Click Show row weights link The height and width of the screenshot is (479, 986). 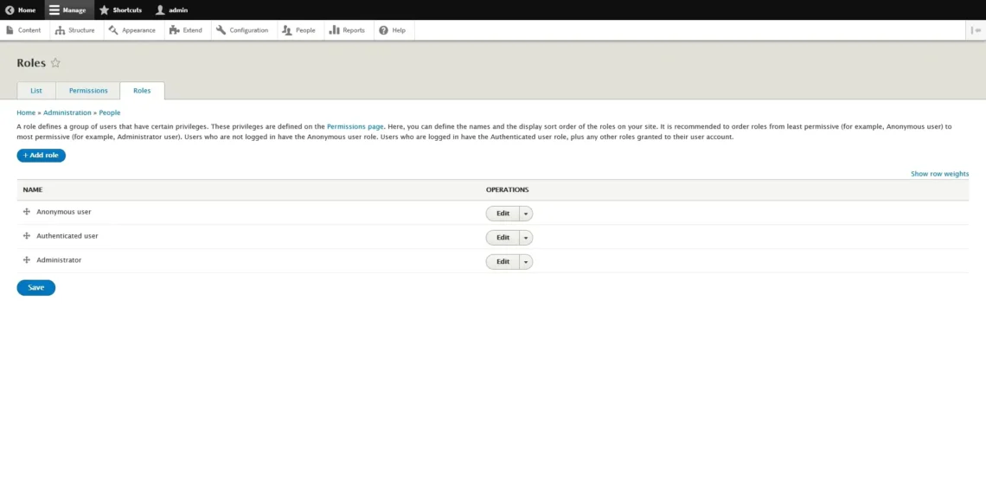point(939,174)
